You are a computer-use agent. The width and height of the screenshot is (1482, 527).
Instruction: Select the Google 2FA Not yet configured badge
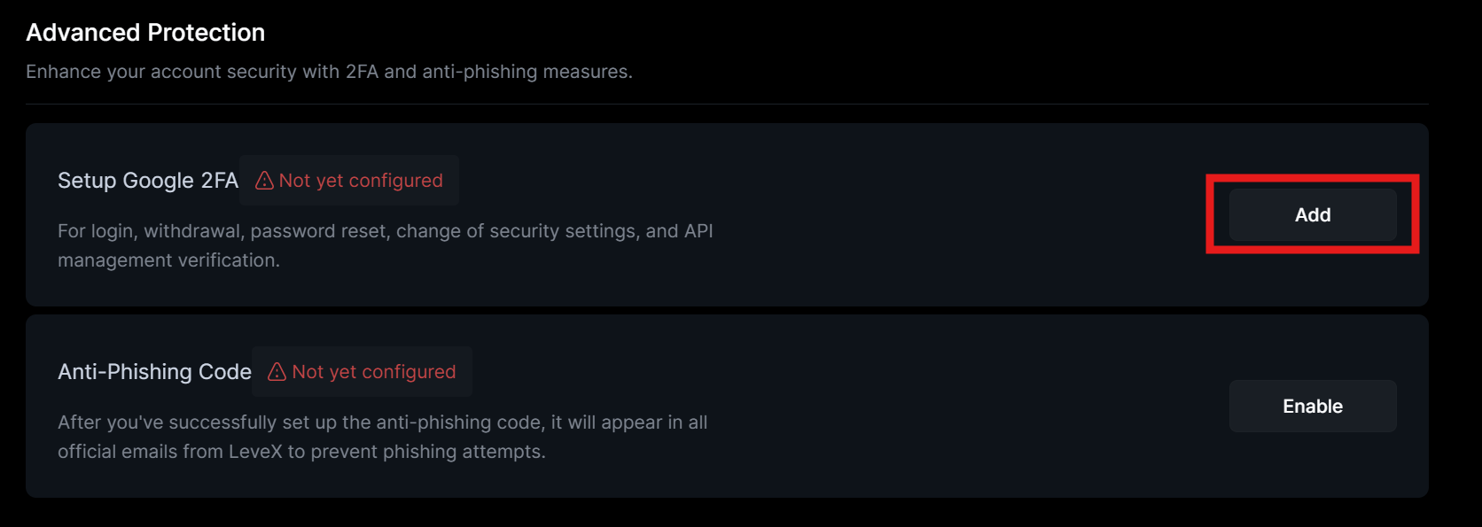point(349,181)
